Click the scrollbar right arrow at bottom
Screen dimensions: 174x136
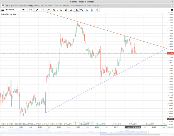173,135
